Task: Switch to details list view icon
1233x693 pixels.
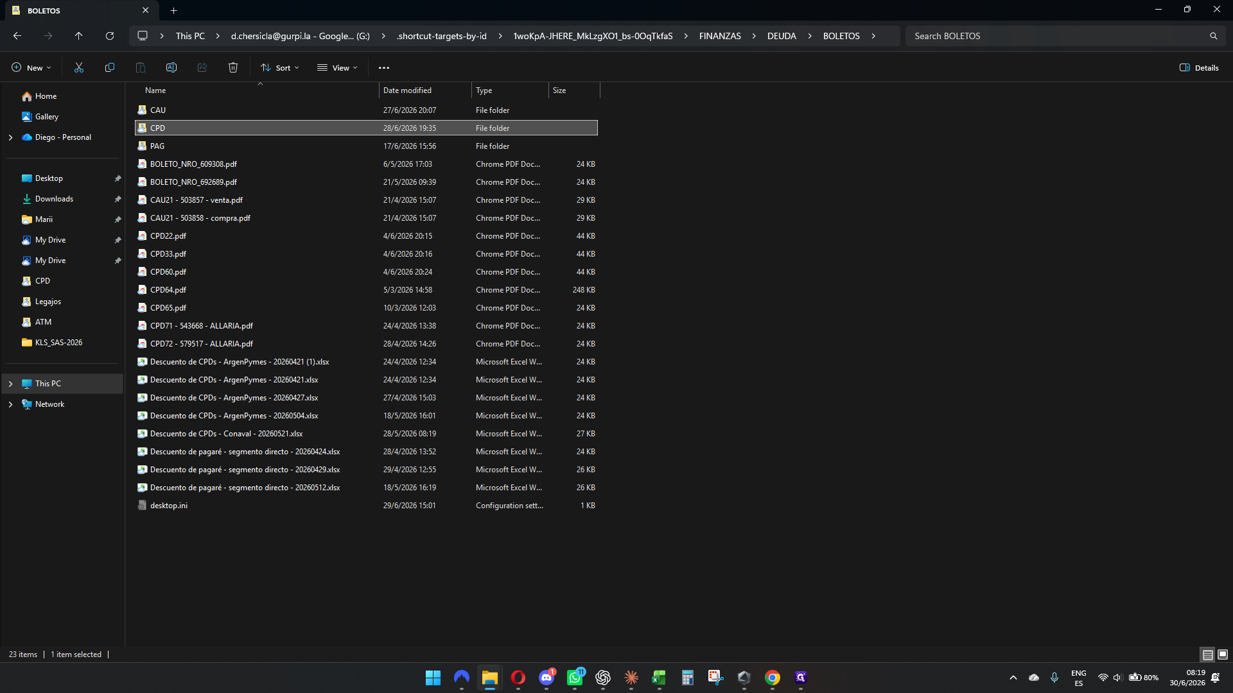Action: click(x=1207, y=654)
